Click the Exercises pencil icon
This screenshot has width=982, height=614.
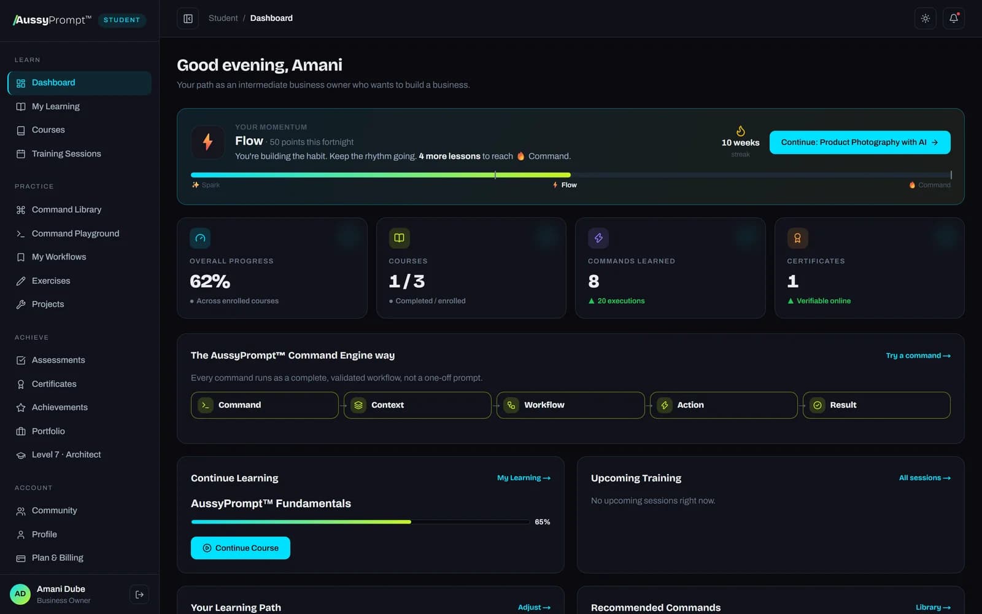click(21, 281)
